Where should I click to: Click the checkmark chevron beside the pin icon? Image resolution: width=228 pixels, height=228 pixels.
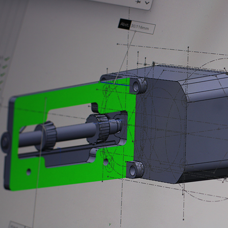pyautogui.click(x=147, y=3)
